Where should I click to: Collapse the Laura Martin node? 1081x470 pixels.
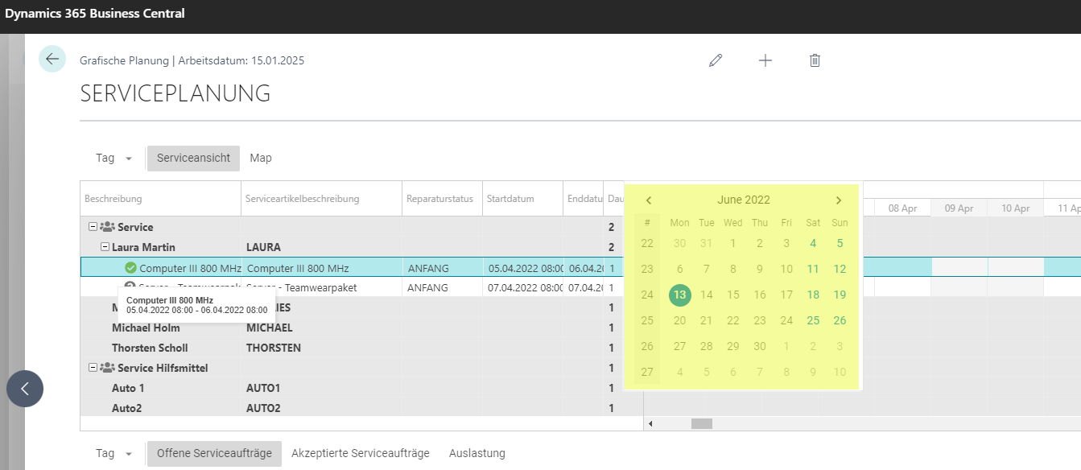coord(105,247)
